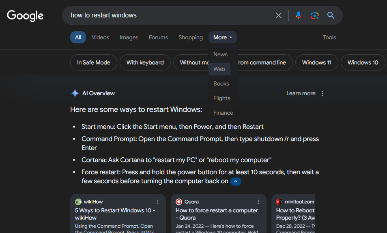Screen dimensions: 387x233
Task: Open the Tools options
Action: [329, 37]
